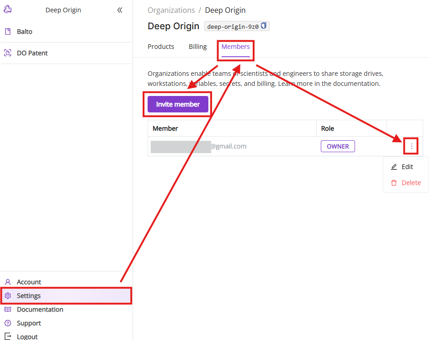
Task: Select the Members tab
Action: [235, 47]
